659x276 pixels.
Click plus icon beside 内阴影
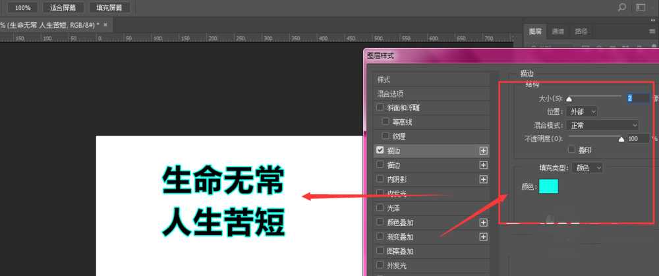coord(483,179)
